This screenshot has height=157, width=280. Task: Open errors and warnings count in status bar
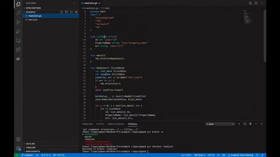click(45, 155)
